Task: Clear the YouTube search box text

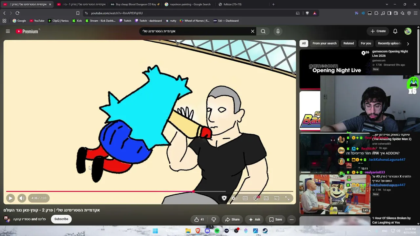Action: pyautogui.click(x=253, y=31)
